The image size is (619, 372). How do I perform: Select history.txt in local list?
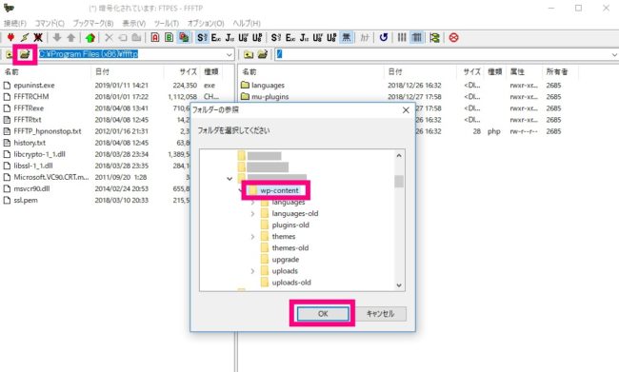pyautogui.click(x=30, y=143)
